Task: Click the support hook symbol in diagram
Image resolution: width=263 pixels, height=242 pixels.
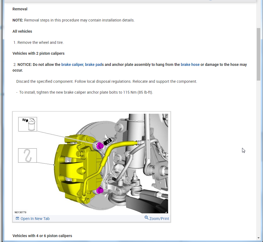Action: (27, 156)
